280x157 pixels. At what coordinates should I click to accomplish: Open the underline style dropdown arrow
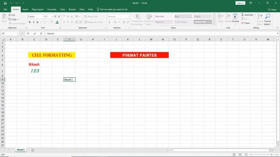click(40, 22)
